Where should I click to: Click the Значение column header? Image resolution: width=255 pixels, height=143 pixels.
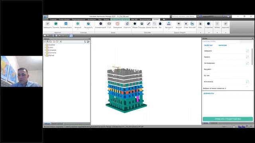tap(223, 45)
